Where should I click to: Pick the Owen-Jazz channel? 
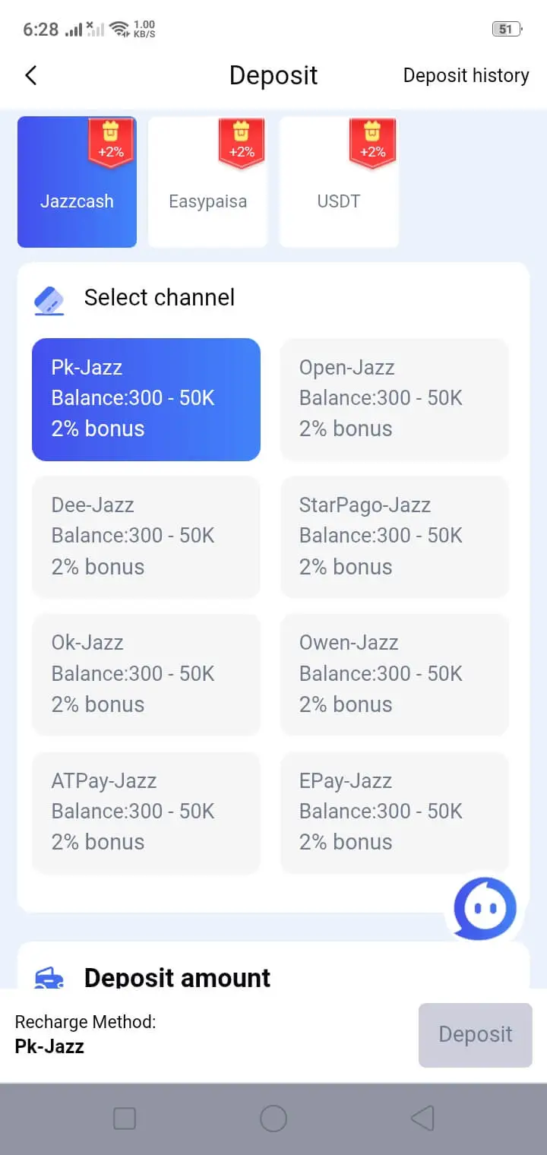point(394,674)
